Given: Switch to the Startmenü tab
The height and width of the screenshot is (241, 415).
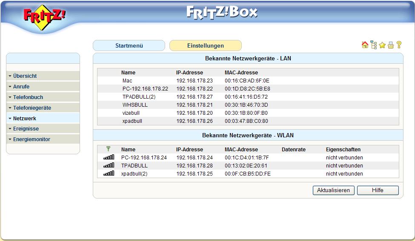Looking at the screenshot, I should [129, 45].
